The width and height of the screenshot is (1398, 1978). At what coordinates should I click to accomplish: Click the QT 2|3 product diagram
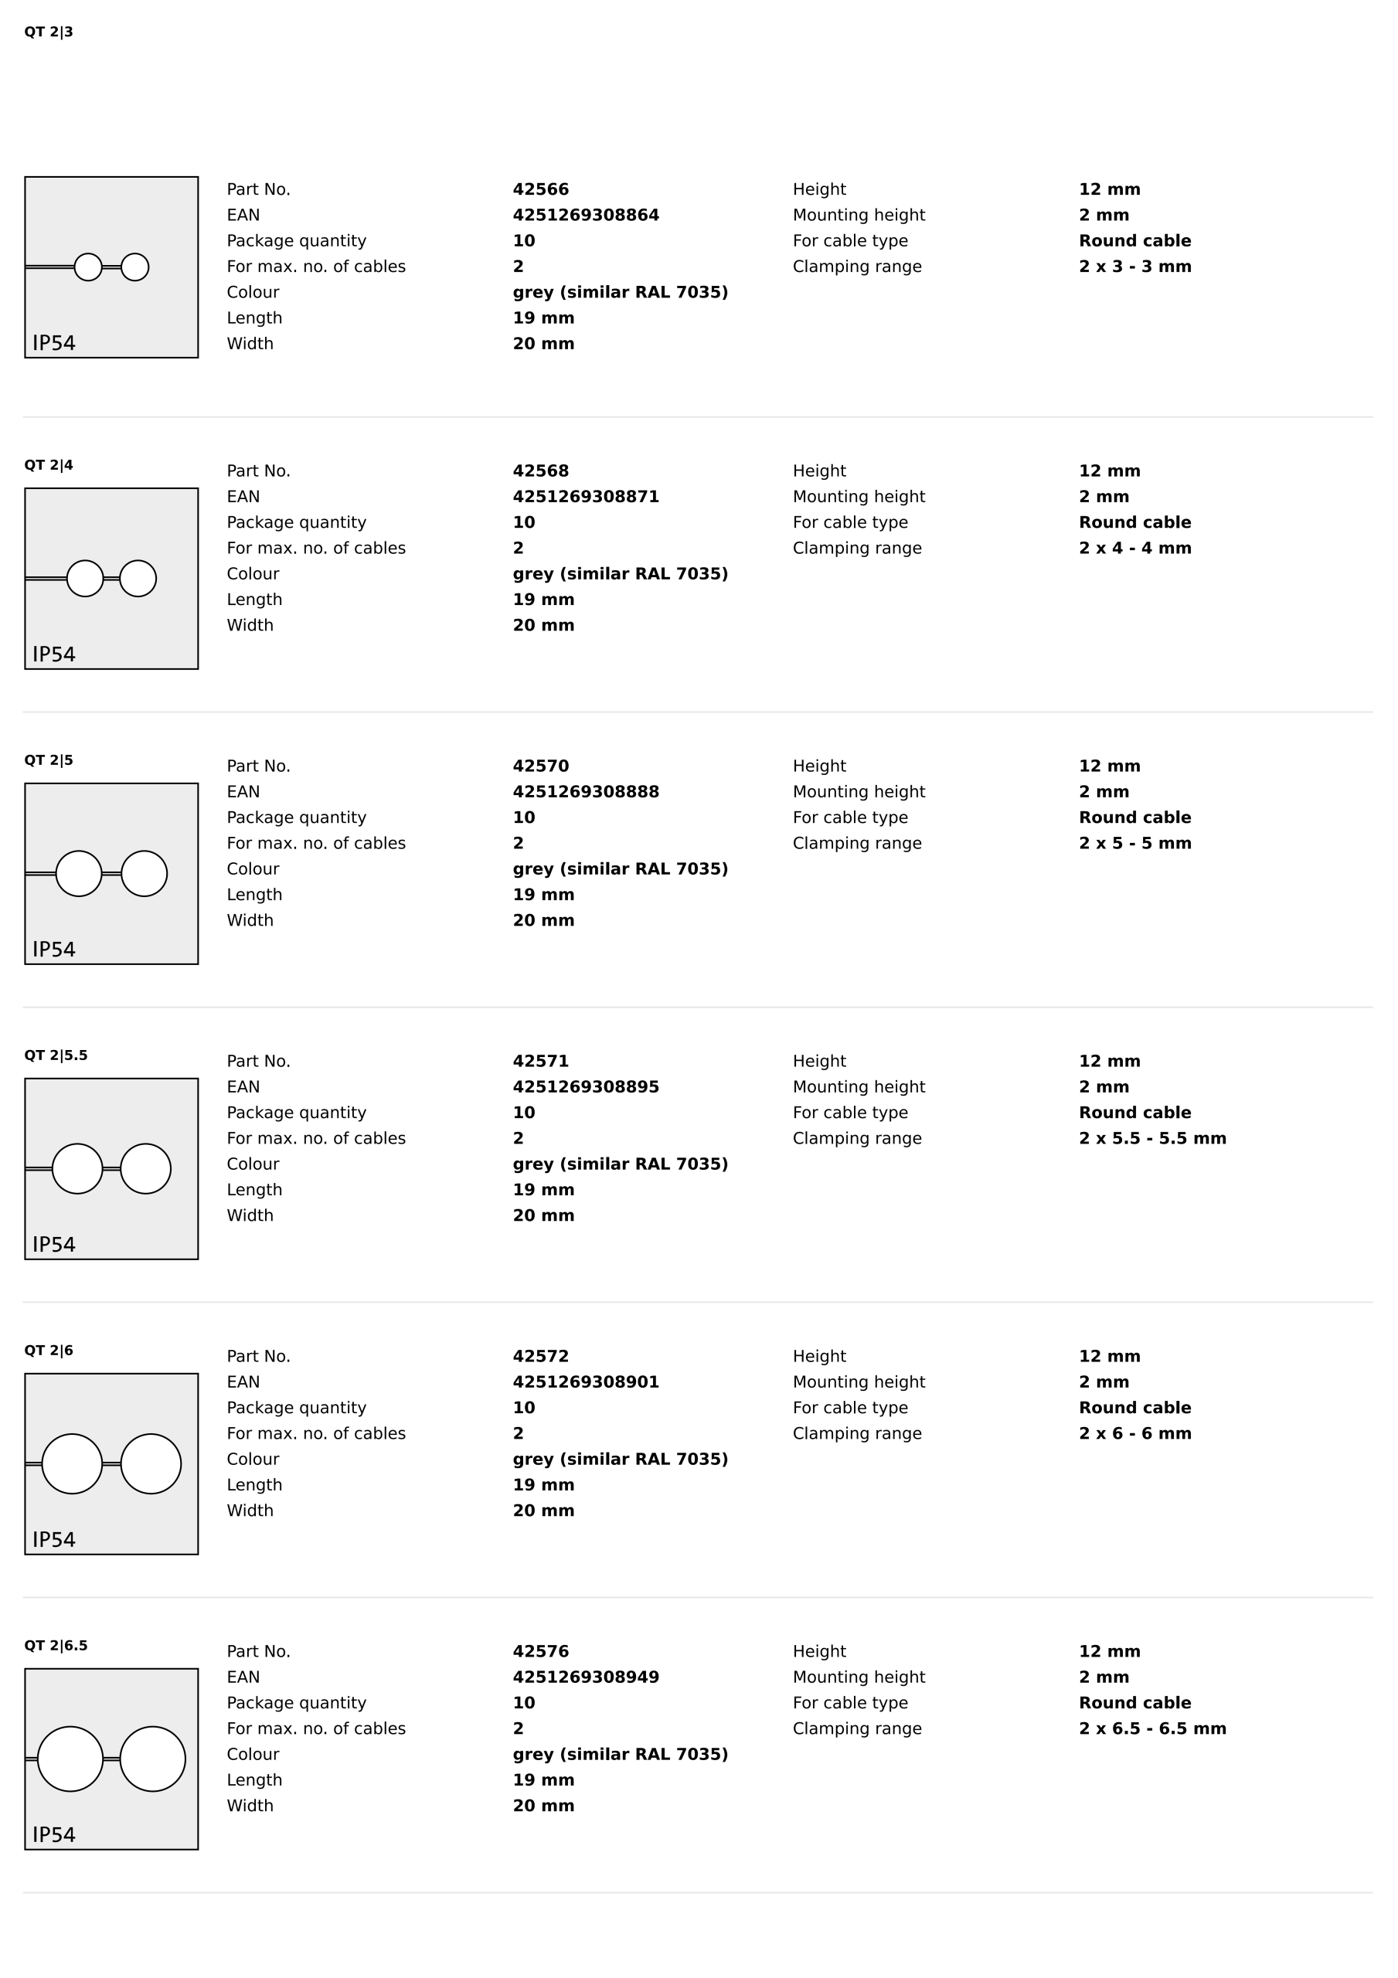click(x=111, y=267)
